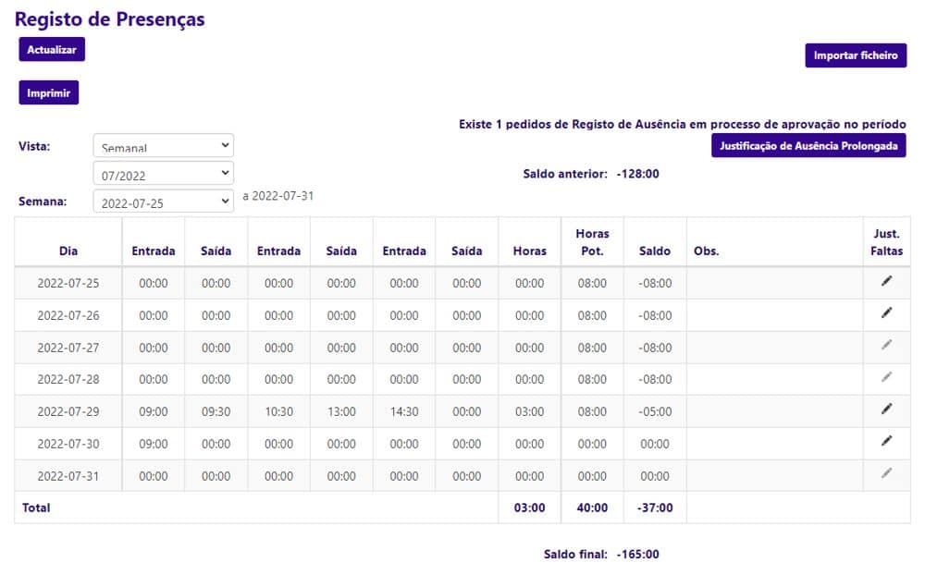This screenshot has height=575, width=925.
Task: Open the Vista dropdown showing Semanal
Action: [164, 146]
